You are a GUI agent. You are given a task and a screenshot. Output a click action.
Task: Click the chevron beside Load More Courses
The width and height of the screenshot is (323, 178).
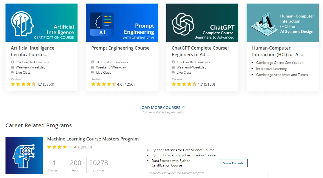click(x=184, y=107)
